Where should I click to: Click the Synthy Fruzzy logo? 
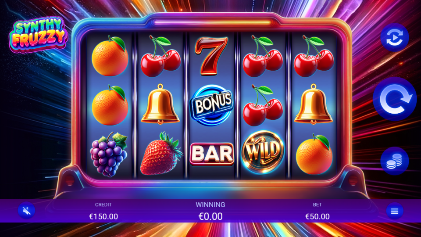point(38,34)
